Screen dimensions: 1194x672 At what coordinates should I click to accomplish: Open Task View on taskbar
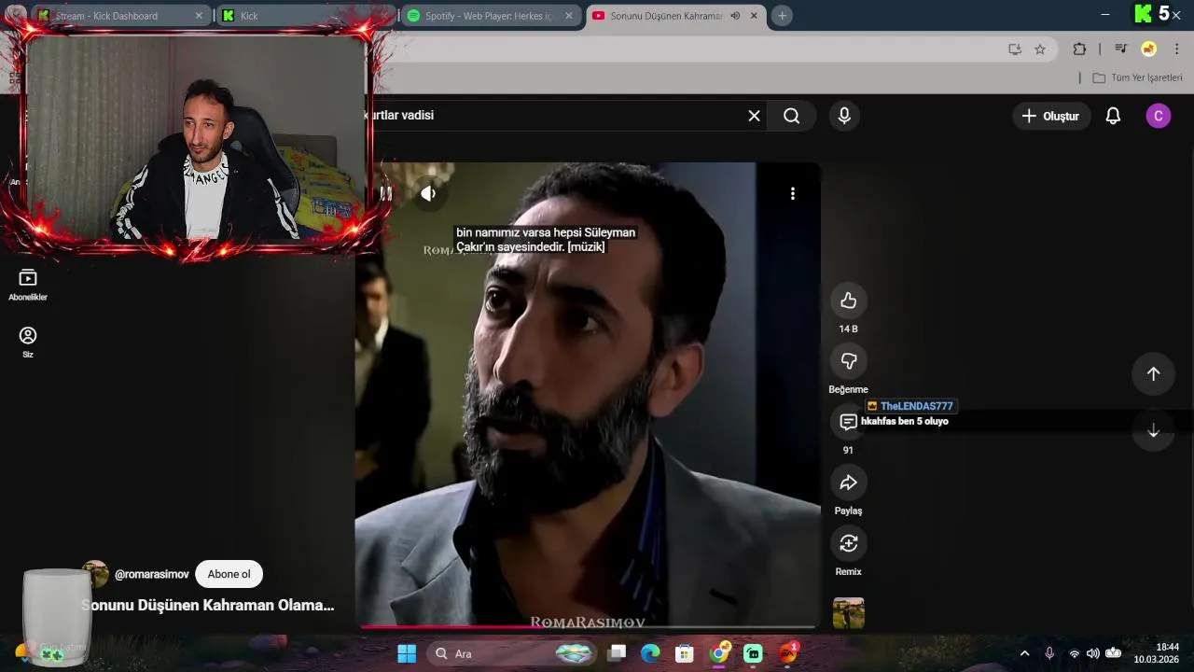click(x=617, y=653)
